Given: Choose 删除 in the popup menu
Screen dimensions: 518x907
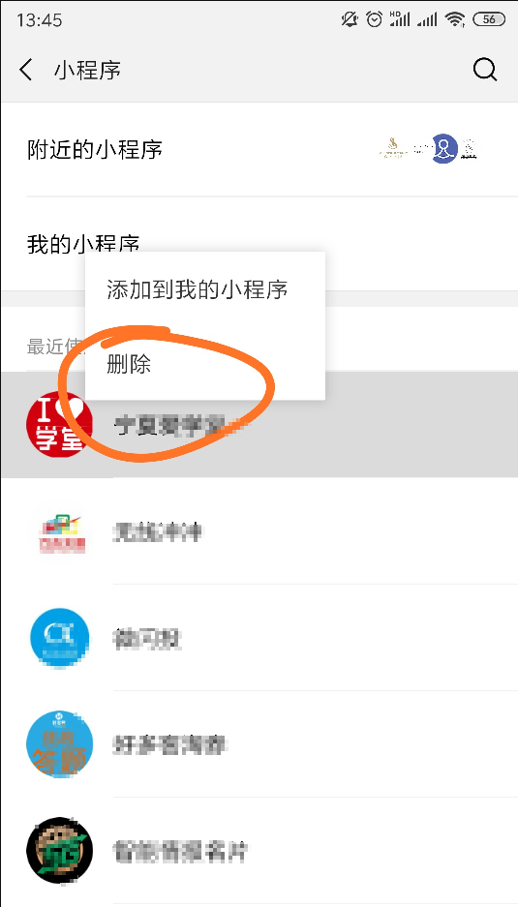Looking at the screenshot, I should (129, 364).
